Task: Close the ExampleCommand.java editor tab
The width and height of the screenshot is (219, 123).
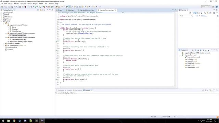Action: coord(116,10)
